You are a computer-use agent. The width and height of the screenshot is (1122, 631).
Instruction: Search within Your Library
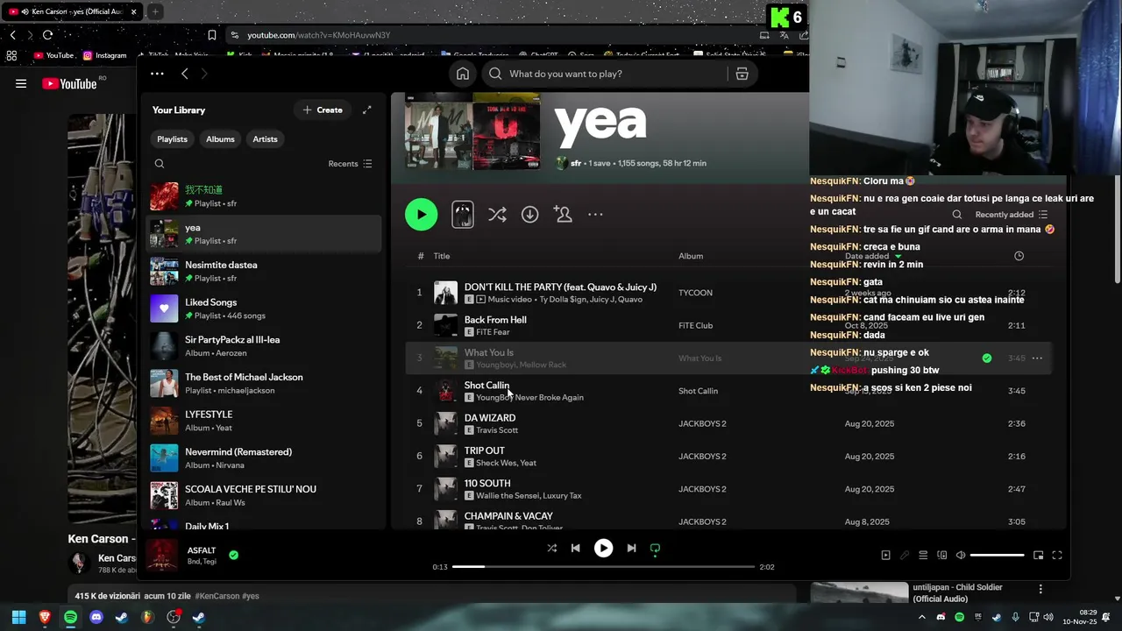coord(160,164)
